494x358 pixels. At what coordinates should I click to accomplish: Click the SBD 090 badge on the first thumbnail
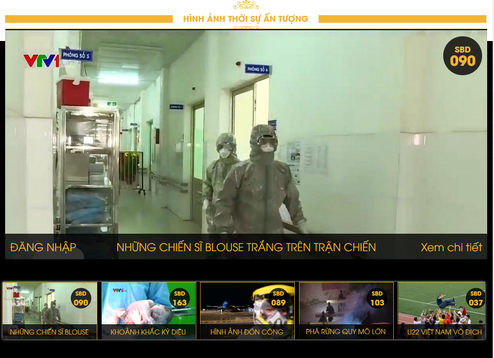tap(81, 298)
